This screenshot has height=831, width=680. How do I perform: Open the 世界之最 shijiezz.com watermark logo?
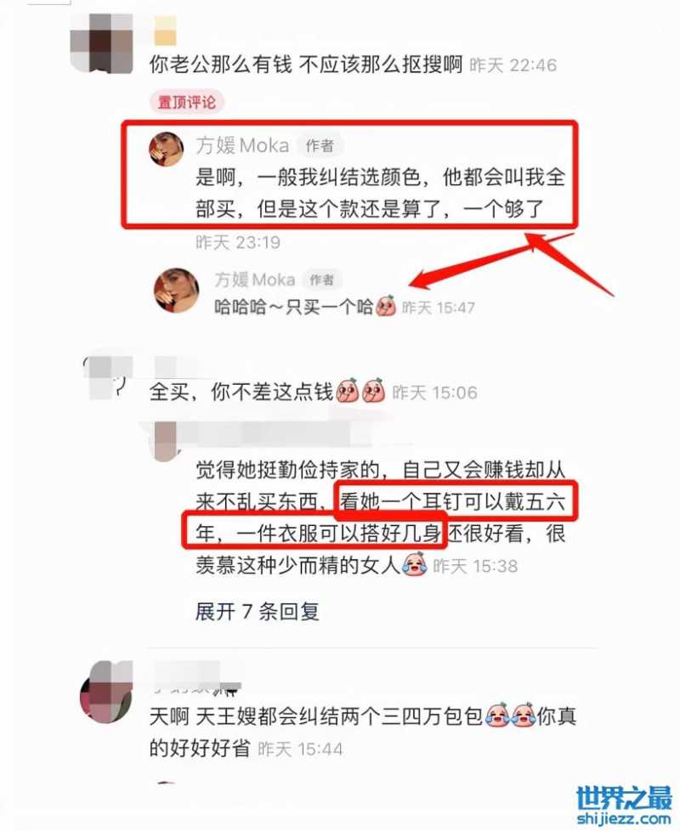pyautogui.click(x=623, y=806)
